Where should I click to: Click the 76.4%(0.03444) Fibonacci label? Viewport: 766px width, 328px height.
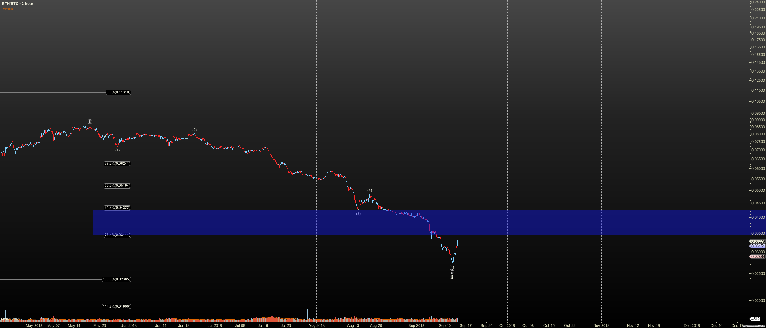[x=117, y=235]
